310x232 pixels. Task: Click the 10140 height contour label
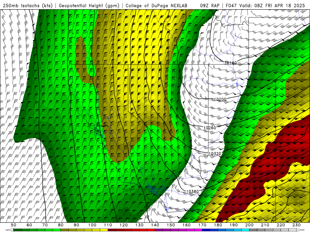[230, 63]
